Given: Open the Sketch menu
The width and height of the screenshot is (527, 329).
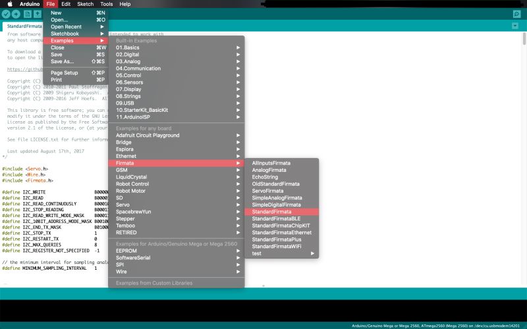Looking at the screenshot, I should [x=86, y=4].
